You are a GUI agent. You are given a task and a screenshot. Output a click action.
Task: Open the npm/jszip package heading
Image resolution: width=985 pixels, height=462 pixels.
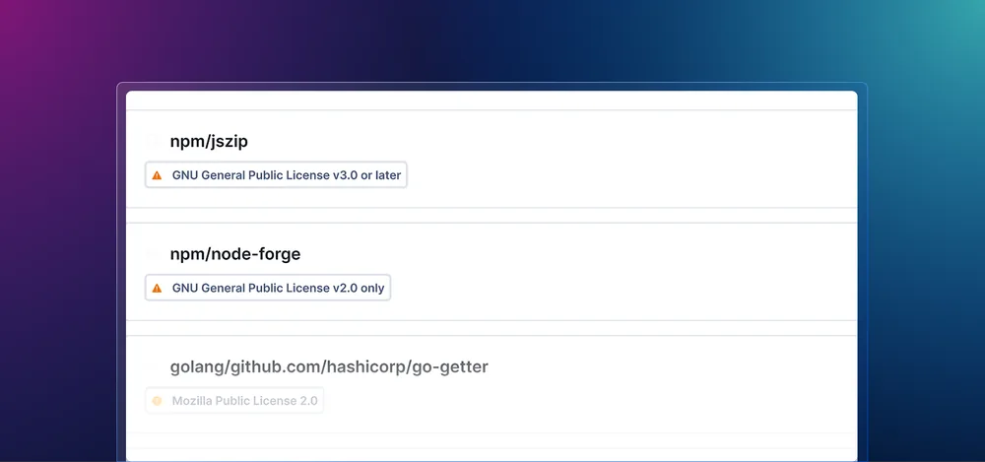[x=209, y=142]
